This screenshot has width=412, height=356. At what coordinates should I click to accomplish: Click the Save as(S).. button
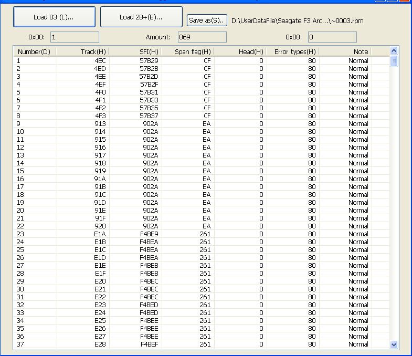pos(207,20)
